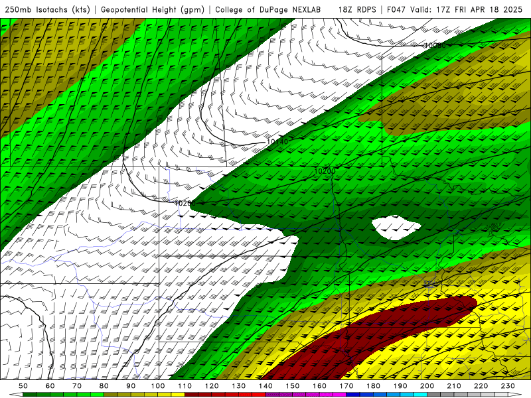The height and width of the screenshot is (398, 531).
Task: Click the 220 value on the color scale
Action: (481, 386)
